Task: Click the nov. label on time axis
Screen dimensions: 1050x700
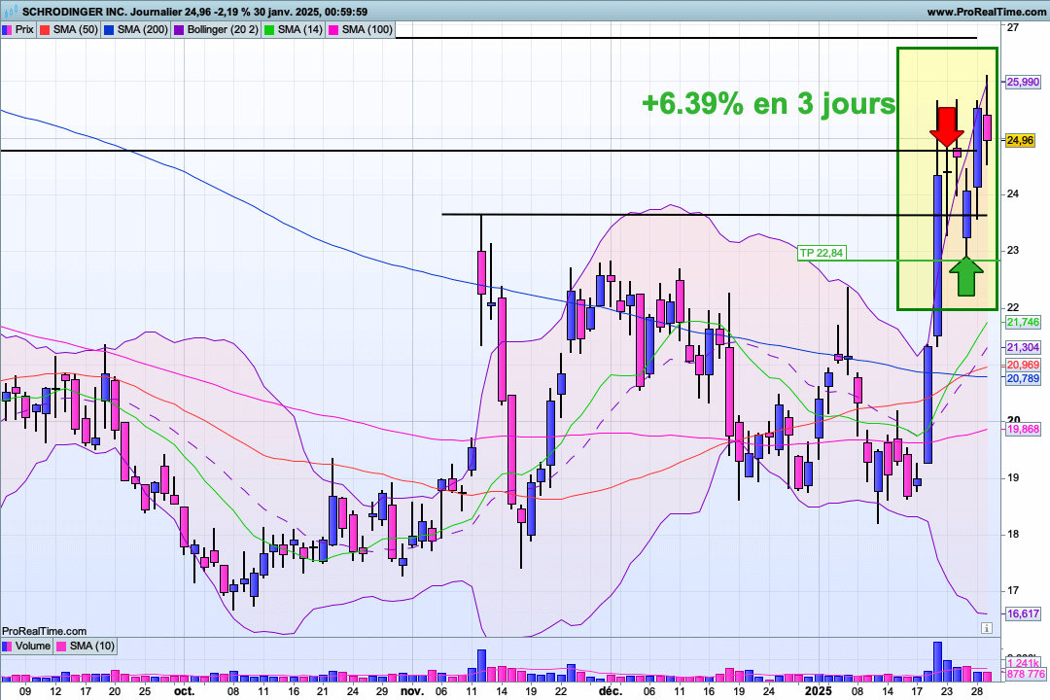Action: [x=412, y=691]
